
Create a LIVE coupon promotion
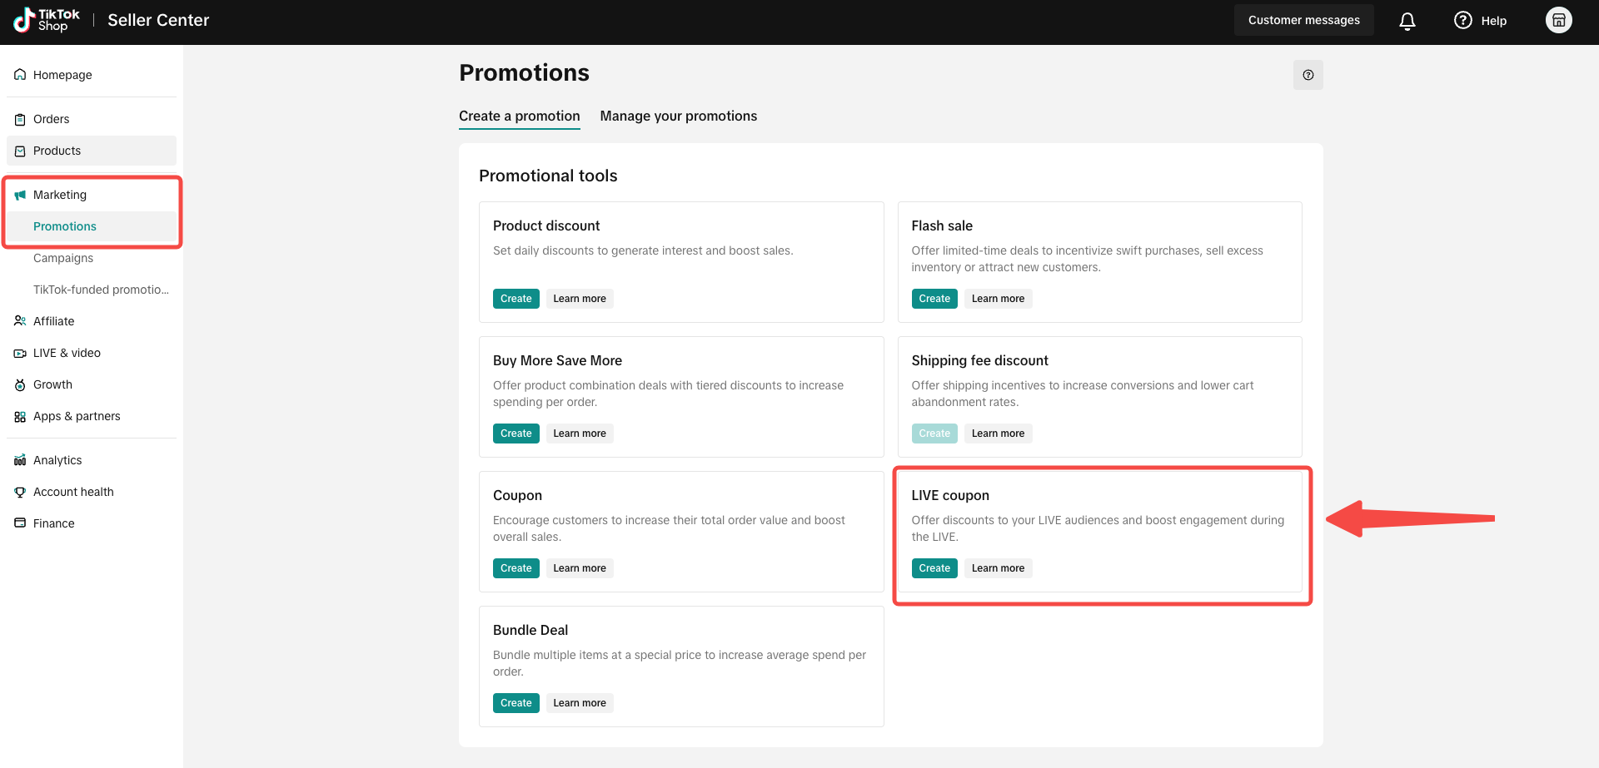click(x=934, y=568)
